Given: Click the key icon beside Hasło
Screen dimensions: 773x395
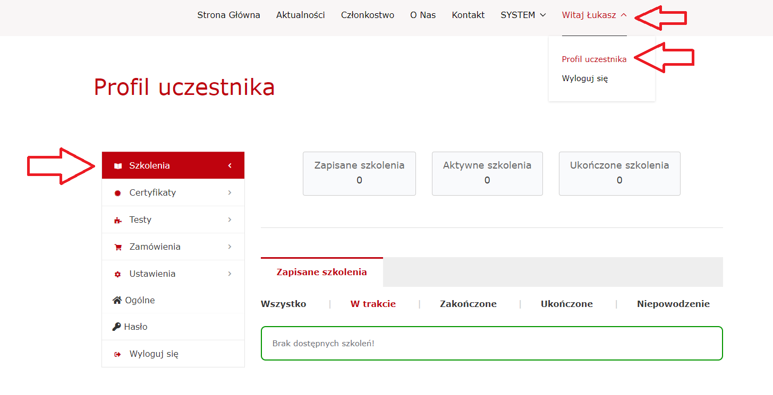Looking at the screenshot, I should [x=117, y=327].
